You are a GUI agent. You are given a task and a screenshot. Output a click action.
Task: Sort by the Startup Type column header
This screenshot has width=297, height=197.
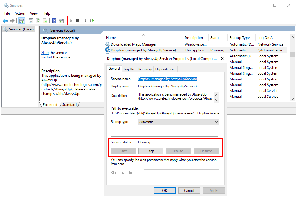click(x=241, y=38)
